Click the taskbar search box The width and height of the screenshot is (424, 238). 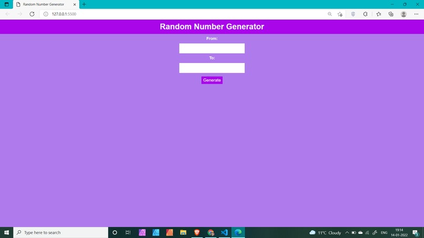(60, 233)
